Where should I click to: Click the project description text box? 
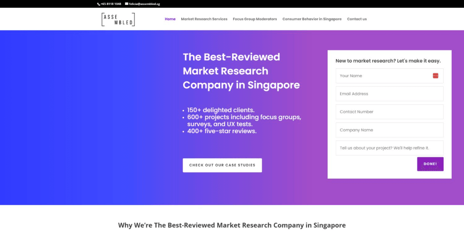pos(389,148)
